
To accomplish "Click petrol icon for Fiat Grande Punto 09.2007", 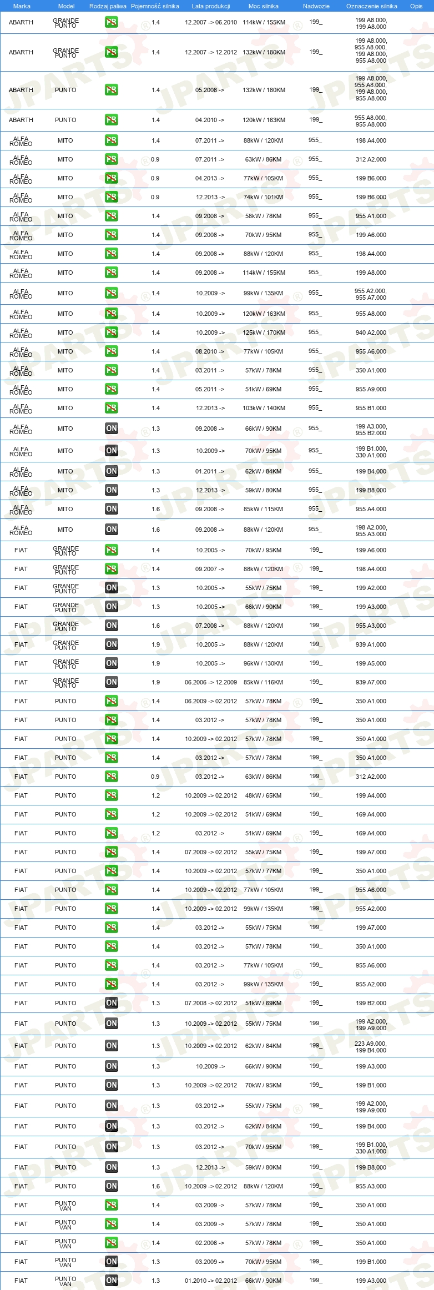I will pos(111,569).
